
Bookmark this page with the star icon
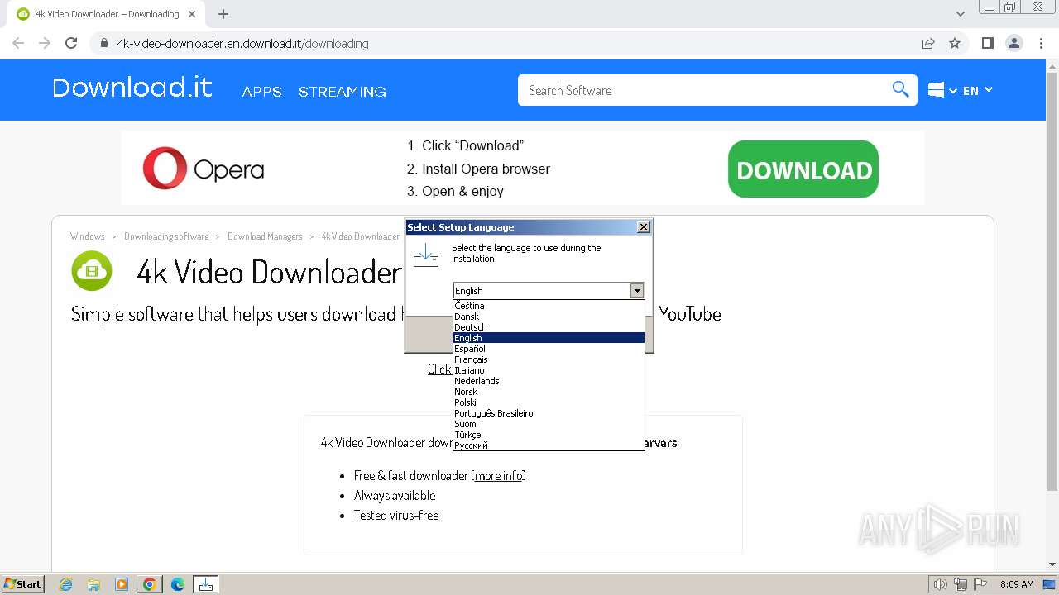point(955,43)
